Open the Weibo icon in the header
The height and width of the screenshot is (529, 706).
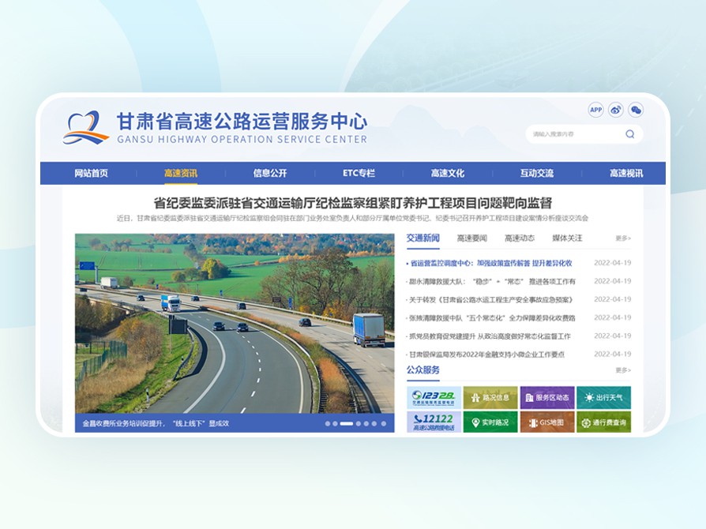(x=615, y=110)
